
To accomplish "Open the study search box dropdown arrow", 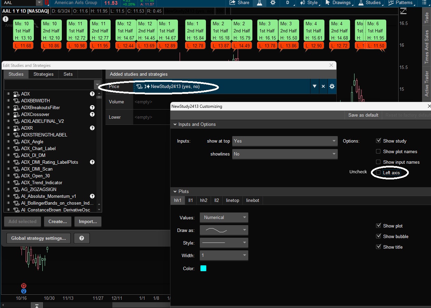I will pyautogui.click(x=97, y=85).
